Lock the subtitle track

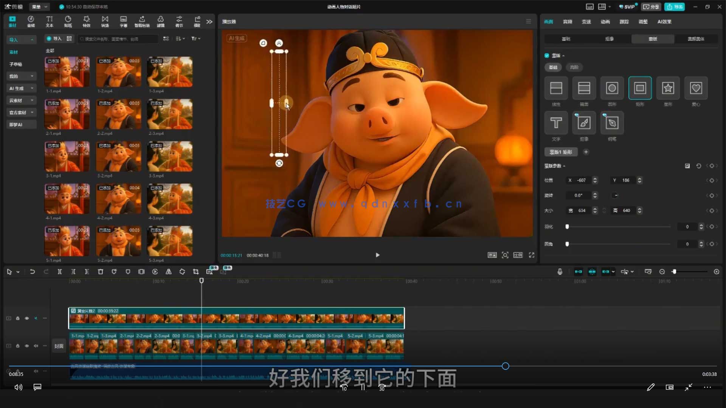pyautogui.click(x=17, y=371)
